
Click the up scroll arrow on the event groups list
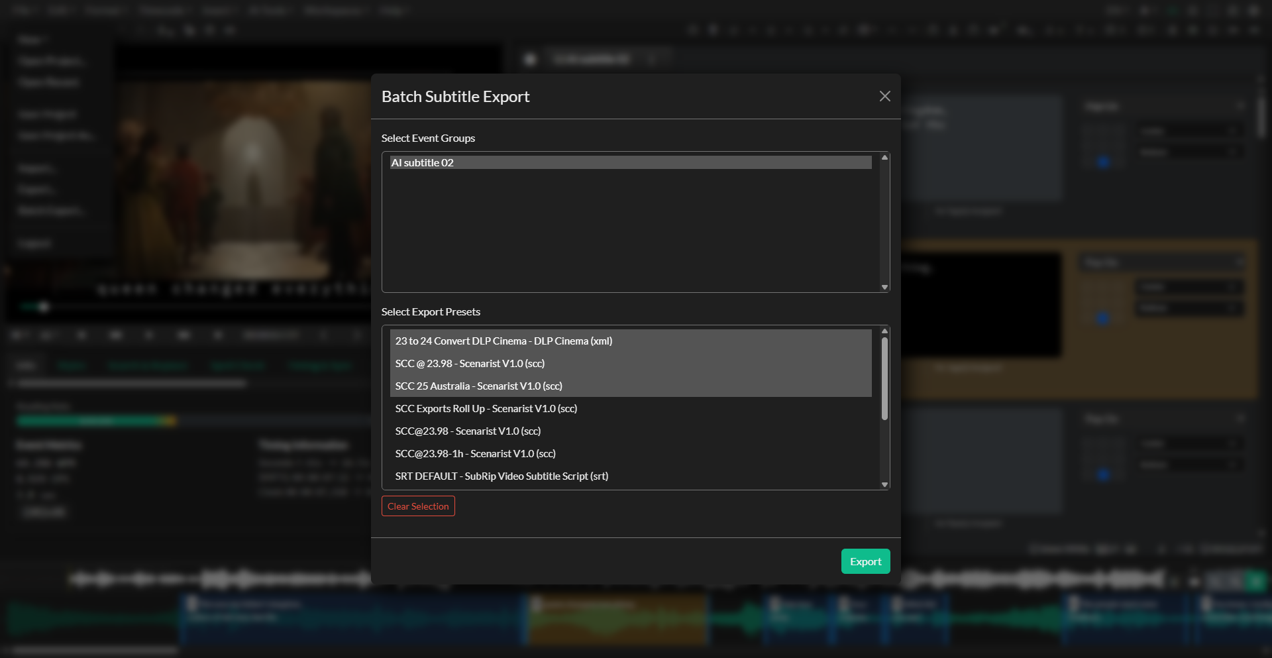tap(884, 158)
